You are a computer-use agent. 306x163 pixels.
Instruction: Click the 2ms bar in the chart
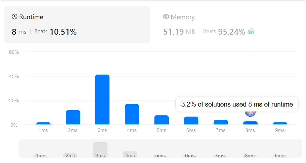click(73, 117)
